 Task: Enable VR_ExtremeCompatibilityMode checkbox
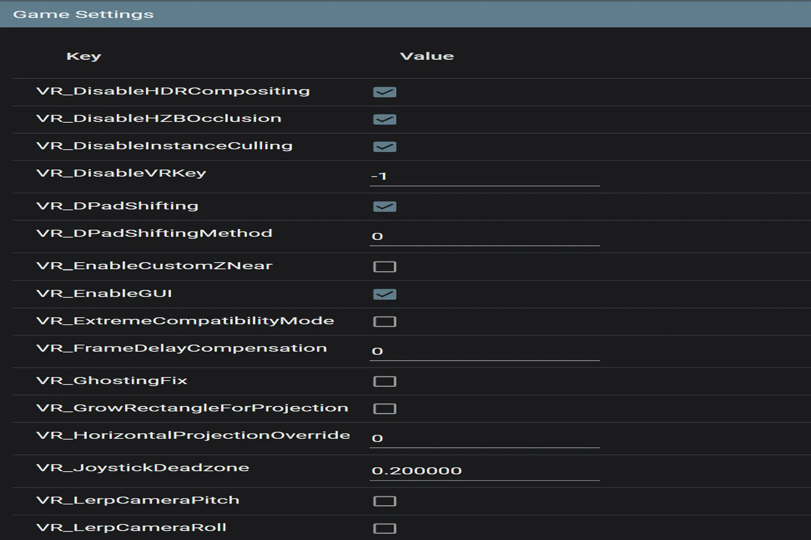384,322
